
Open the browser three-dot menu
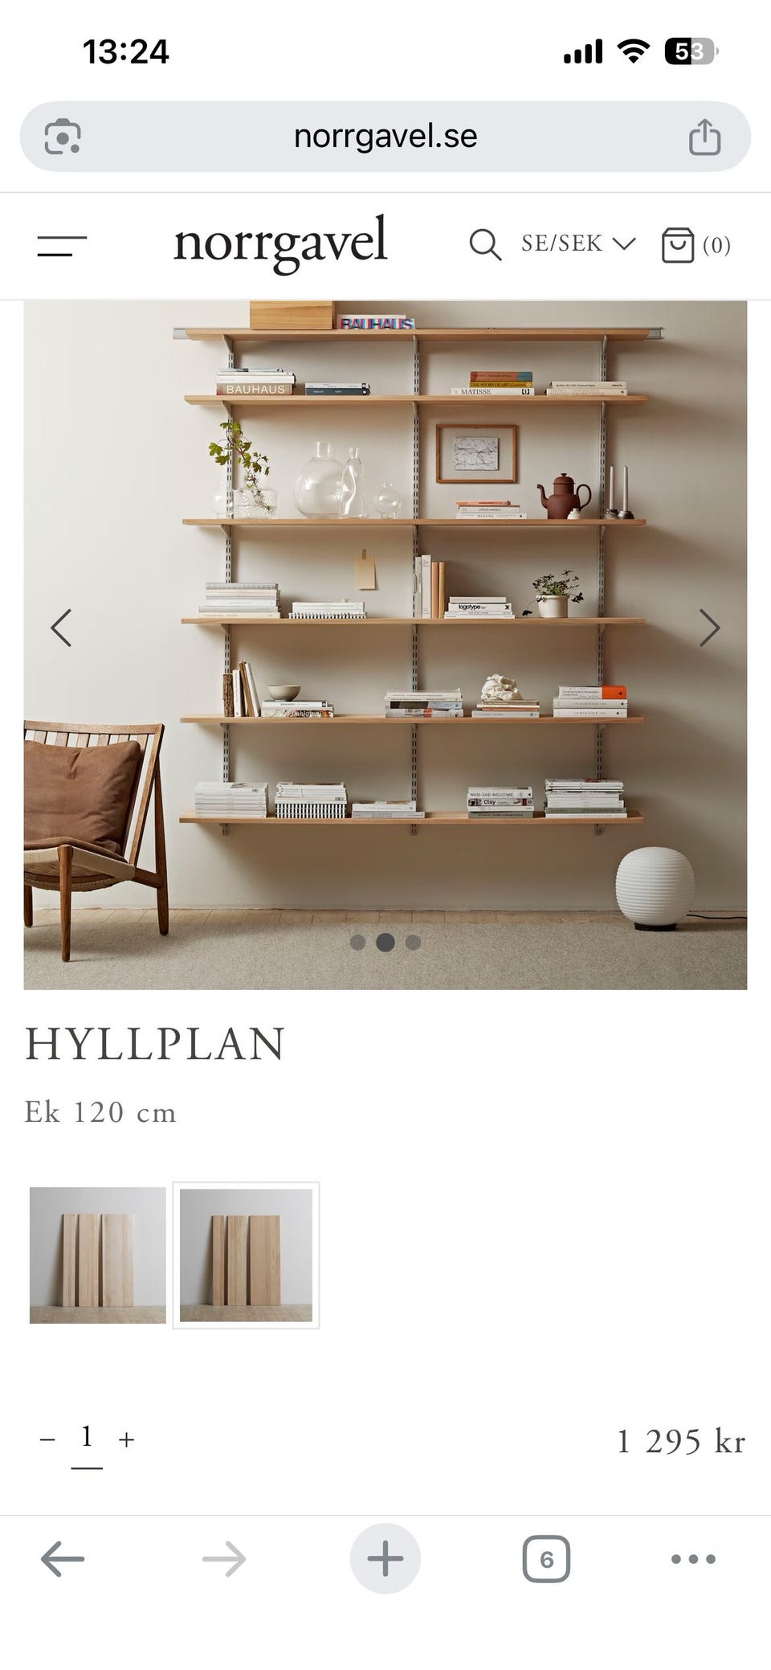click(x=693, y=1559)
